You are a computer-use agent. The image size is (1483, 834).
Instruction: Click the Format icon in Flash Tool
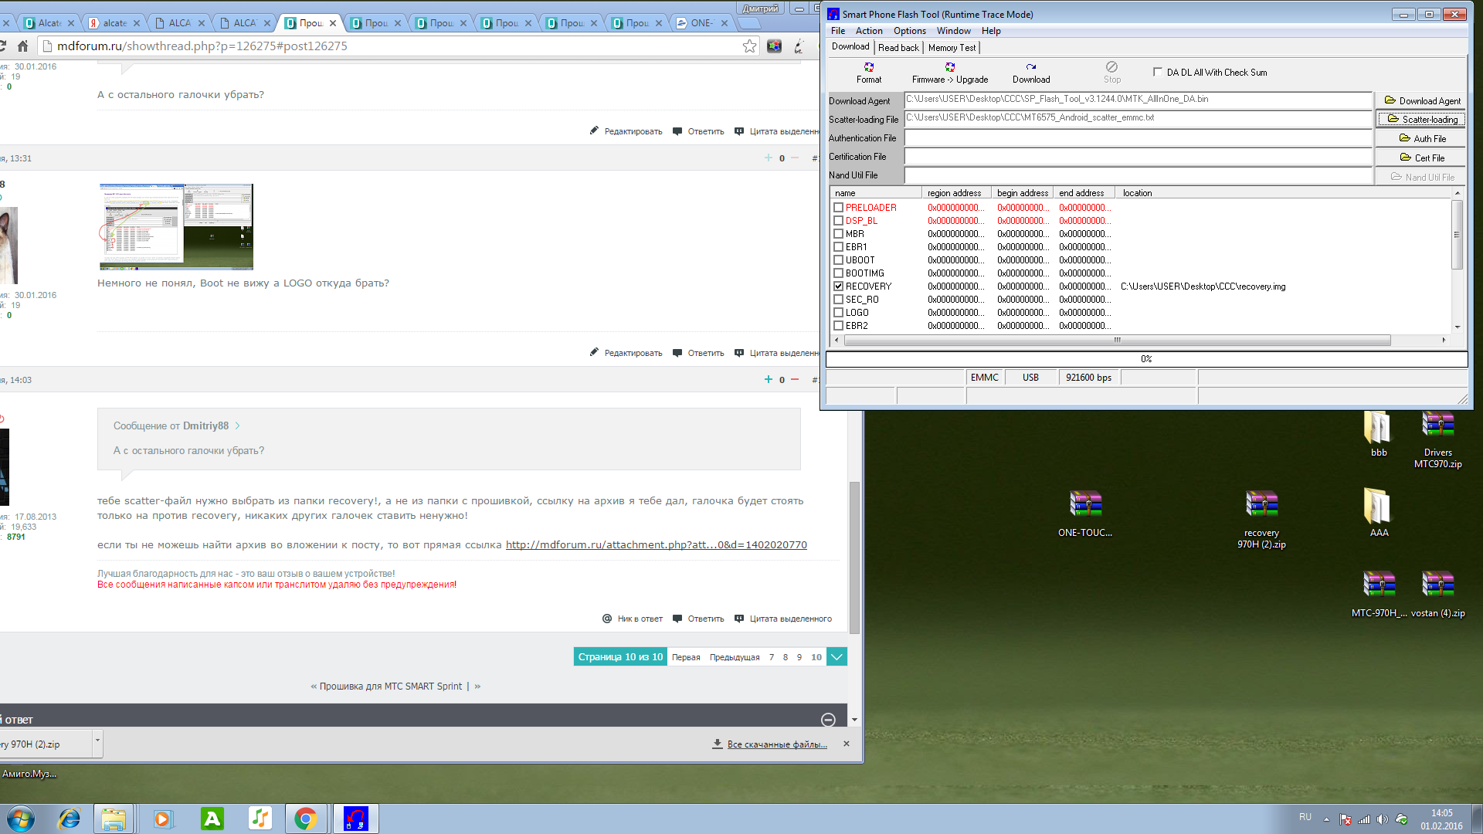[x=869, y=68]
